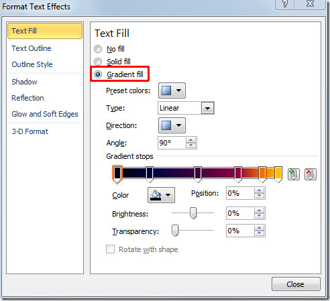Open the Preset colors gallery
Viewport: 330px width, 301px height.
[x=172, y=91]
